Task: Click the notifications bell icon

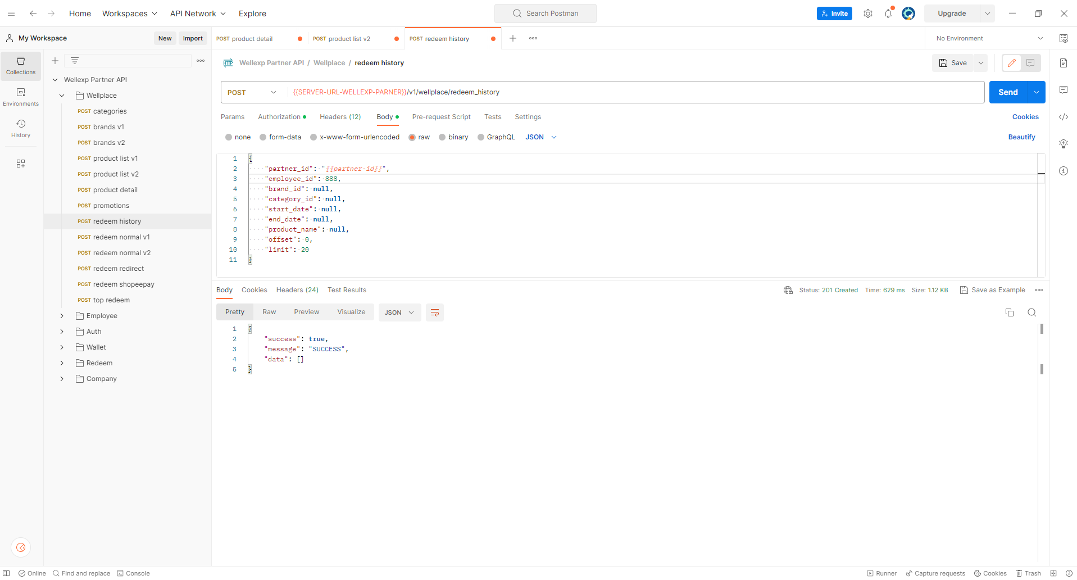Action: click(888, 13)
